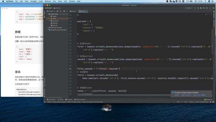
Task: Expand the Token folder arrow
Action: tap(49, 16)
